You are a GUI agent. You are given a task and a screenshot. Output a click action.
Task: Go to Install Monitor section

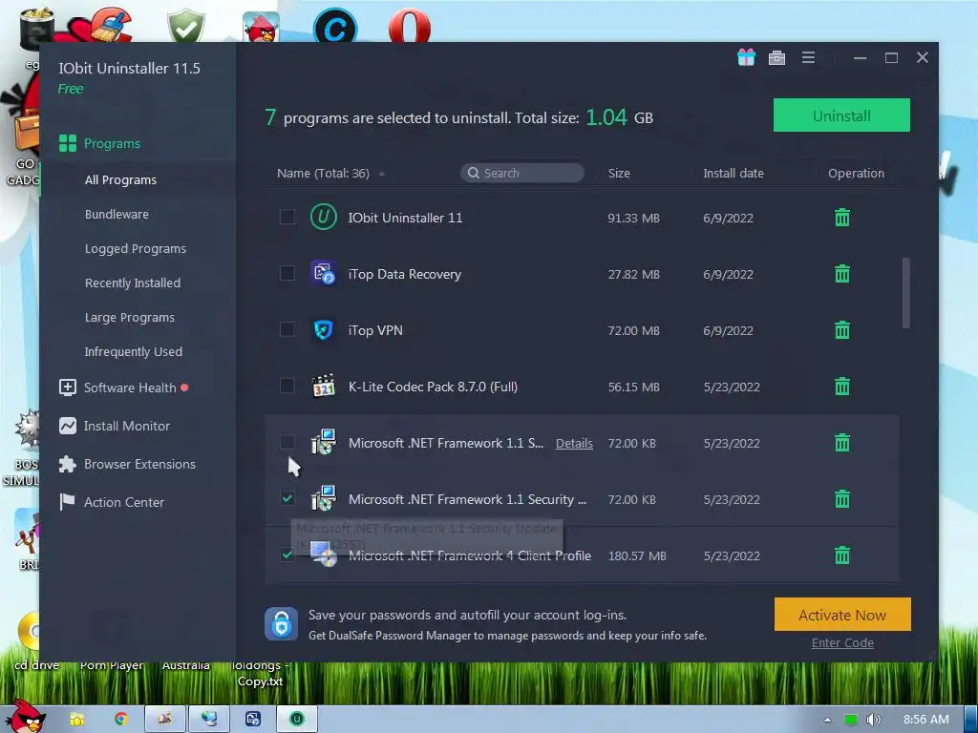[x=127, y=426]
